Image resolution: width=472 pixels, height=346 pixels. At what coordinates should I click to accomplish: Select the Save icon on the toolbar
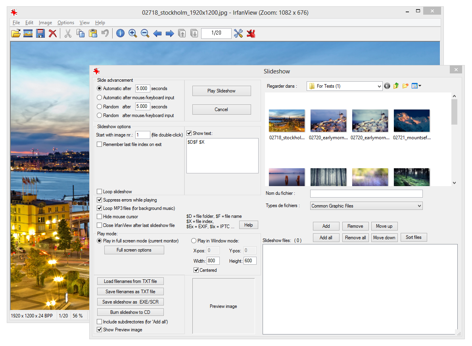click(40, 33)
